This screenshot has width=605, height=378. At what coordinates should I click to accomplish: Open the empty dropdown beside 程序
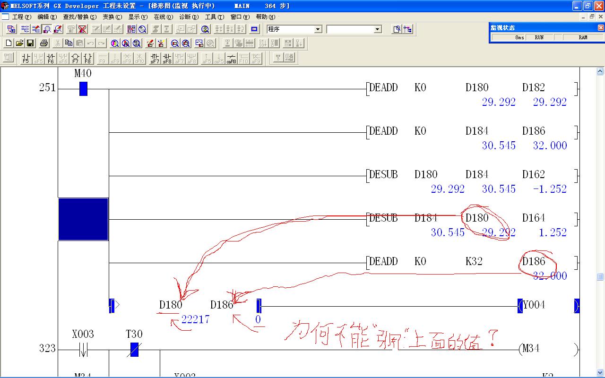point(377,29)
